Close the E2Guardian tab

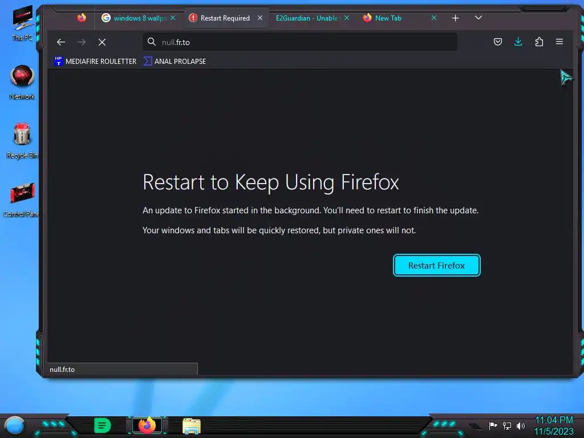coord(347,18)
